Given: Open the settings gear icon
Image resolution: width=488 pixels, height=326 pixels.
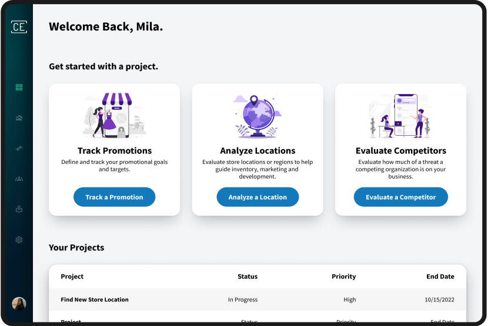Looking at the screenshot, I should [x=19, y=240].
